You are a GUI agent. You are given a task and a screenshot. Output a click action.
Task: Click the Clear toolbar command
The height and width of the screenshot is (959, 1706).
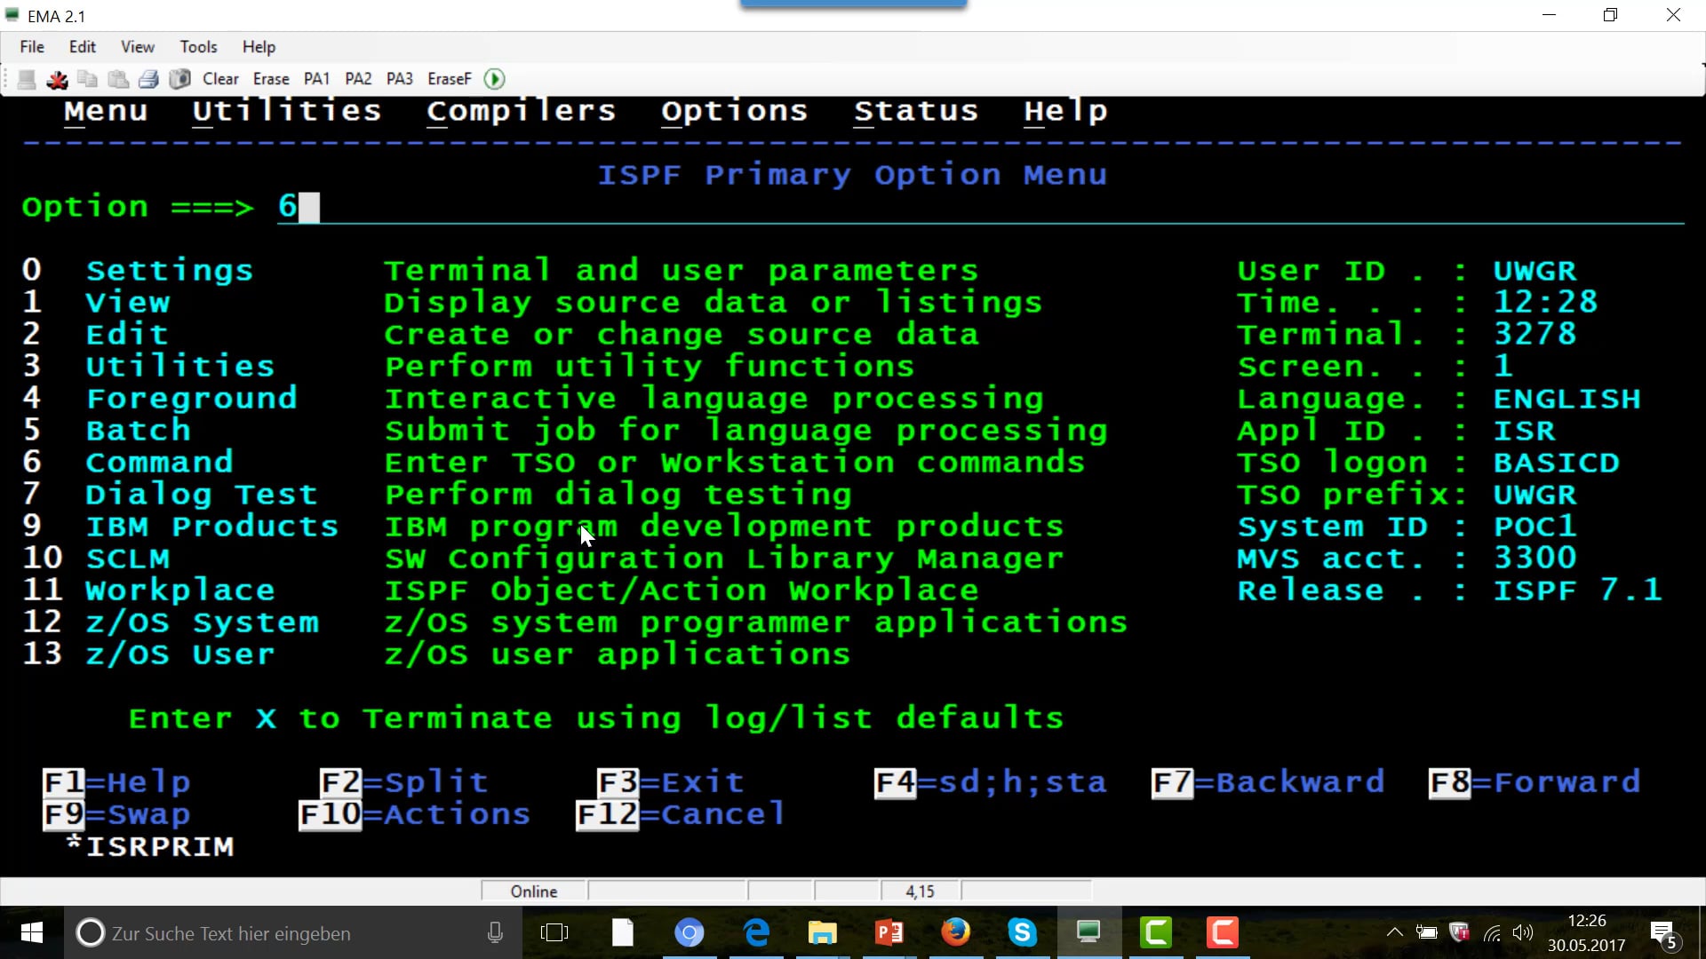point(219,79)
